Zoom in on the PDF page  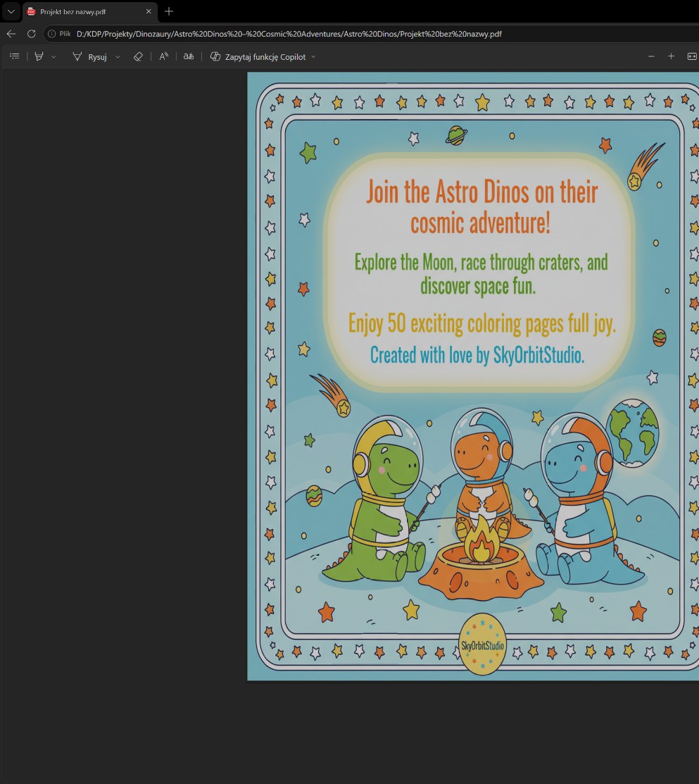pyautogui.click(x=671, y=56)
